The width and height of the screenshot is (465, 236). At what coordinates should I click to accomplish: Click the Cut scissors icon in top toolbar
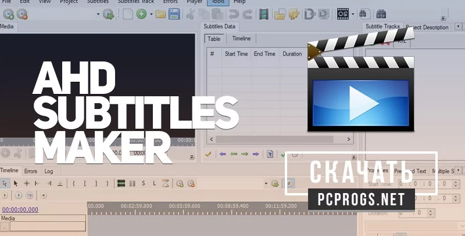tap(191, 14)
